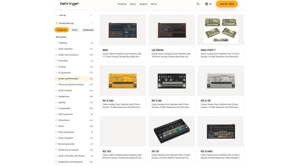The height and width of the screenshot is (166, 302).
Task: Open the LM DRUM product image
Action: click(x=172, y=30)
